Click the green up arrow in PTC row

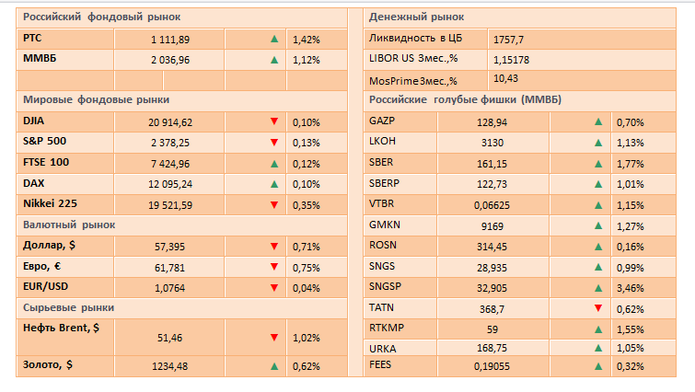[x=273, y=40]
